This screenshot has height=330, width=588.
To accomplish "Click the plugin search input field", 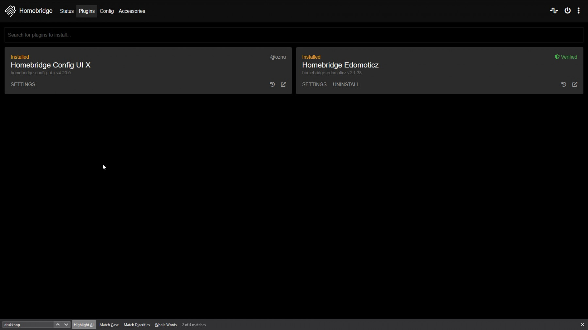I will point(294,35).
